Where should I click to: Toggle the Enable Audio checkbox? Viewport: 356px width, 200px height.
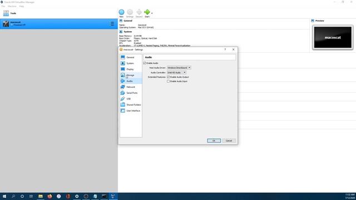(145, 63)
